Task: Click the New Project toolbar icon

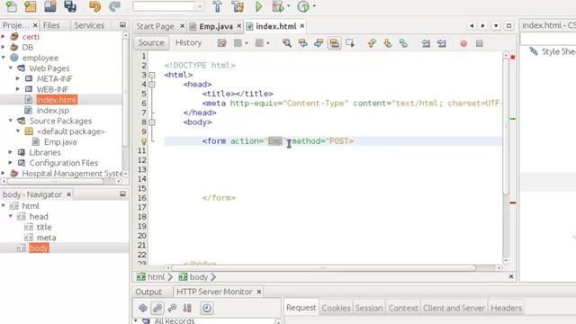Action: click(x=30, y=6)
